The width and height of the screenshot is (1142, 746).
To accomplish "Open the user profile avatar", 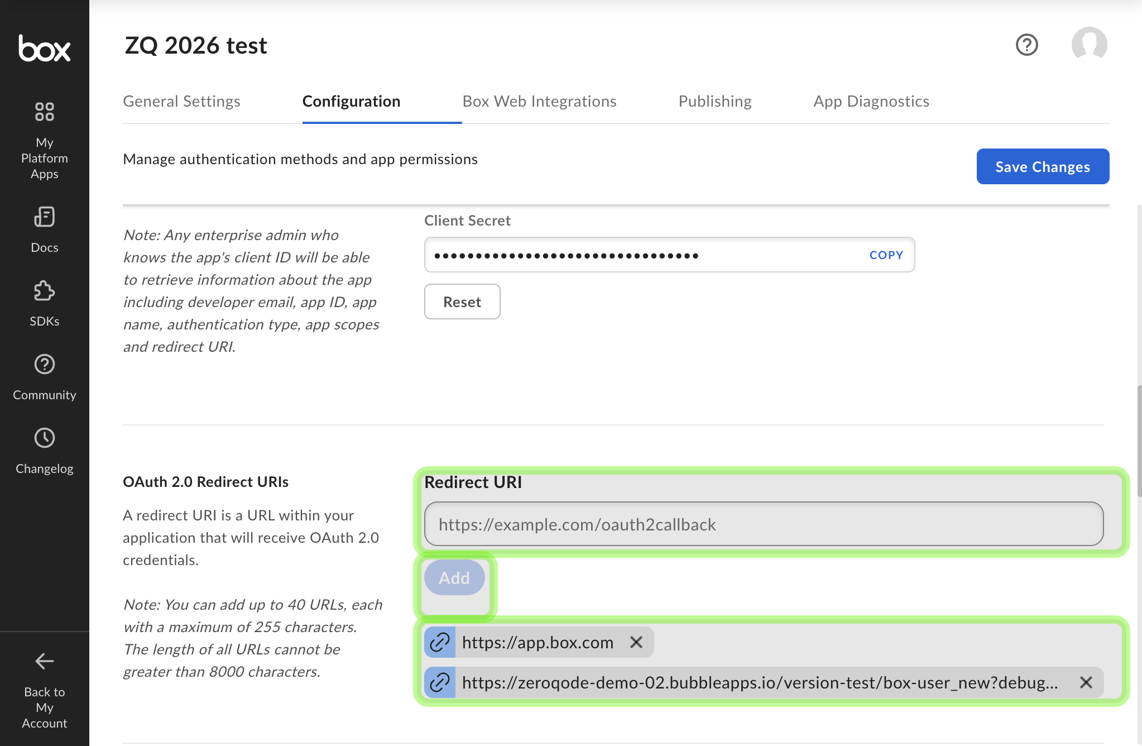I will point(1089,45).
